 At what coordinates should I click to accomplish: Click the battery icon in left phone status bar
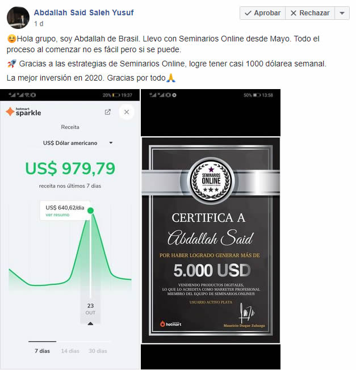116,95
